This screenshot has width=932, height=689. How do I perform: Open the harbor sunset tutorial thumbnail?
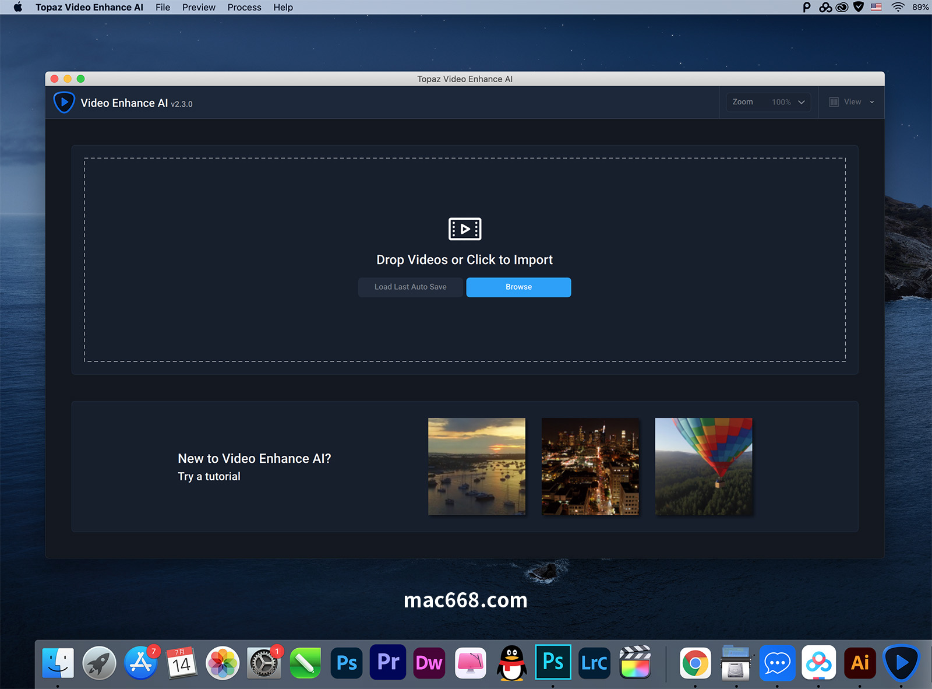tap(476, 466)
